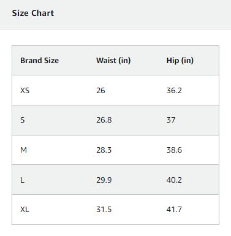
Task: Select waist value 28.3 for M
Action: (104, 150)
